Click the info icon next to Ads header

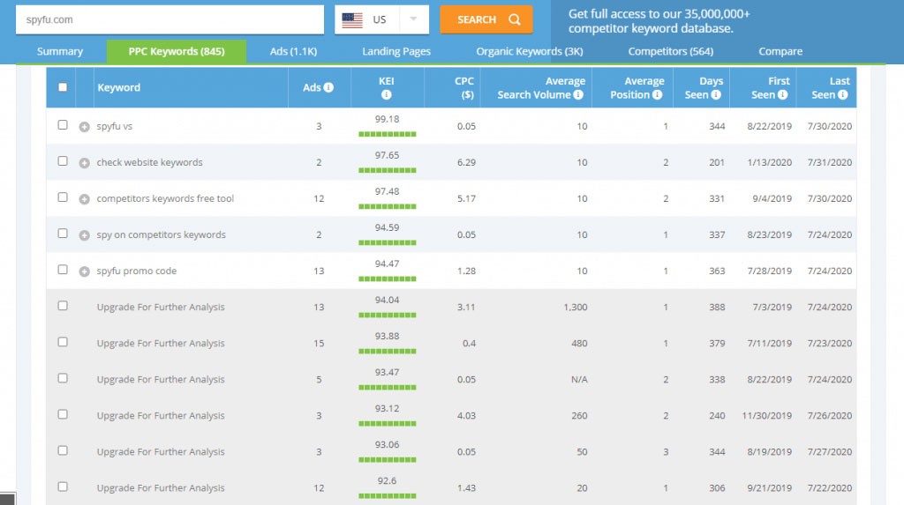click(x=328, y=87)
